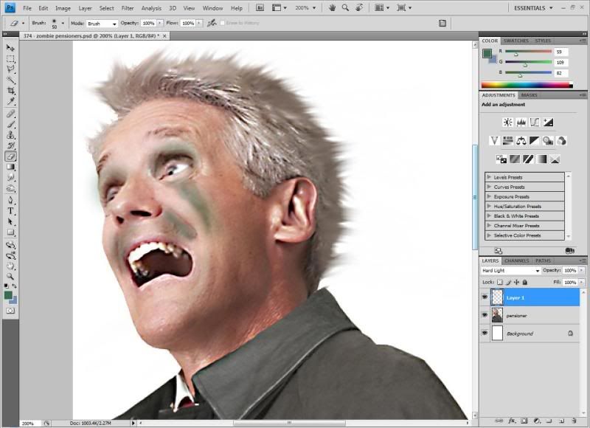This screenshot has width=590, height=428.
Task: Expand the Curves Presets list
Action: [488, 187]
